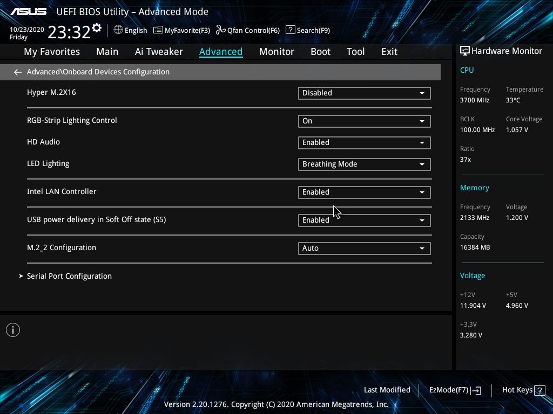Open Search(F9)
The image size is (553, 414).
point(308,30)
